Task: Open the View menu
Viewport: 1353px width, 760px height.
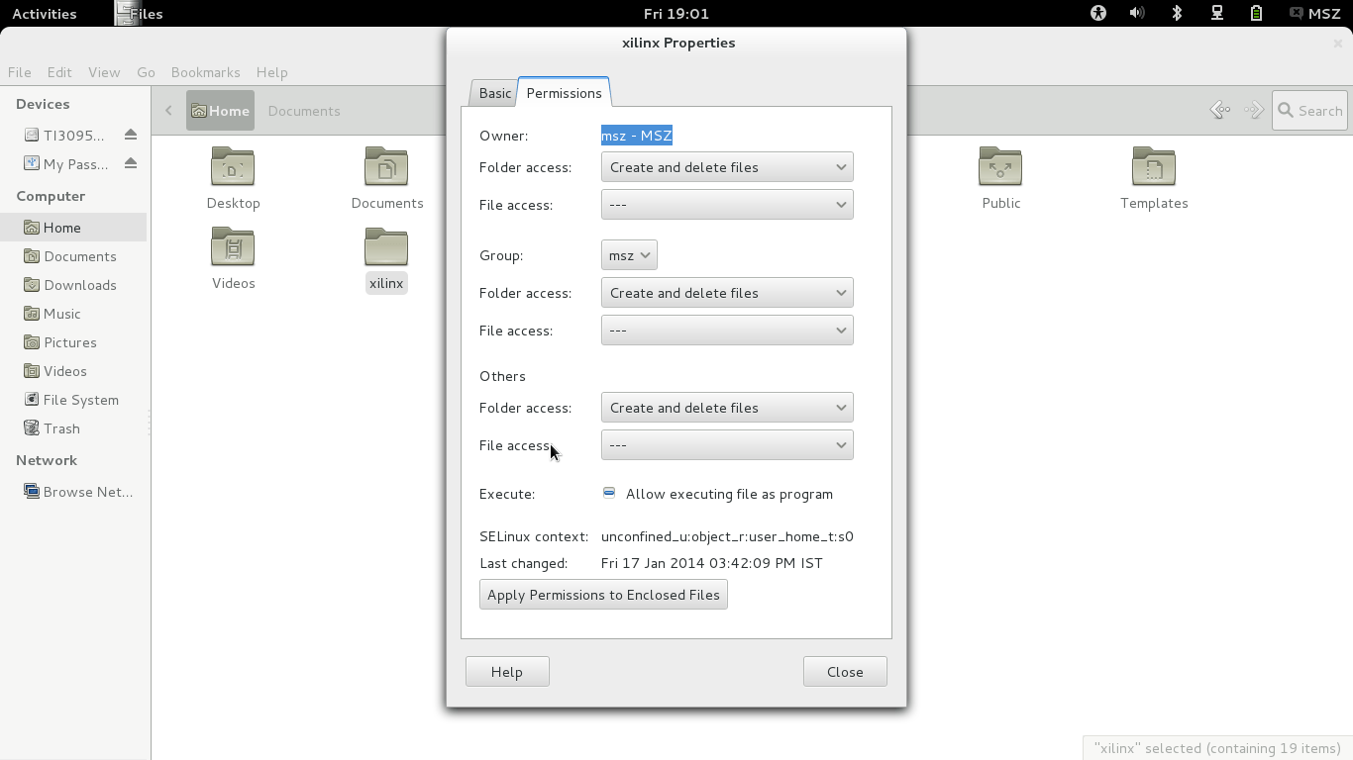Action: coord(104,72)
